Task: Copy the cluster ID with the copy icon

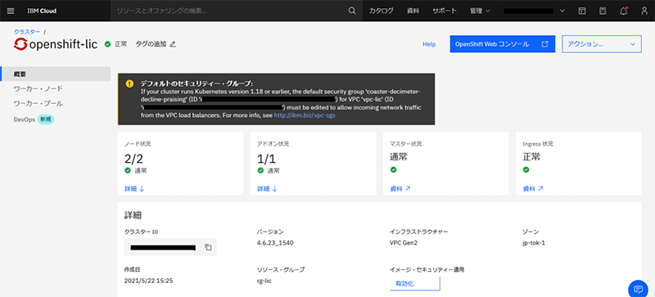Action: tap(208, 247)
